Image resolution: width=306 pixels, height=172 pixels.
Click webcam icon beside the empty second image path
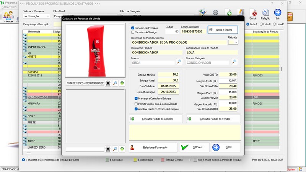pos(108,149)
